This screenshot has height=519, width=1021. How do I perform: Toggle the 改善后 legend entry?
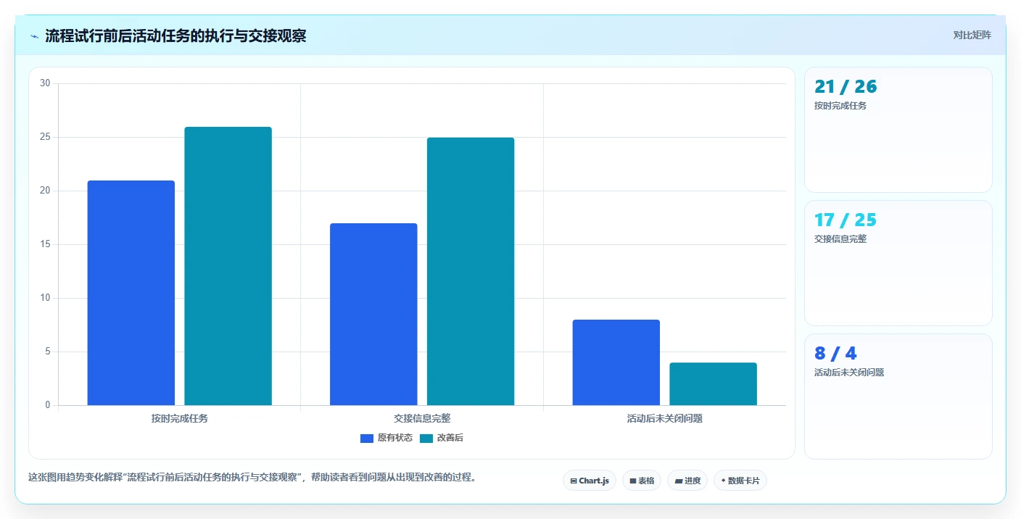[x=442, y=438]
